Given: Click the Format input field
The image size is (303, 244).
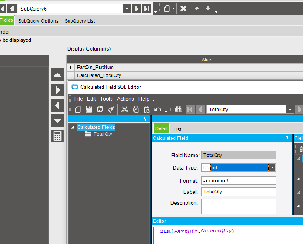Looking at the screenshot, I should (x=239, y=181).
